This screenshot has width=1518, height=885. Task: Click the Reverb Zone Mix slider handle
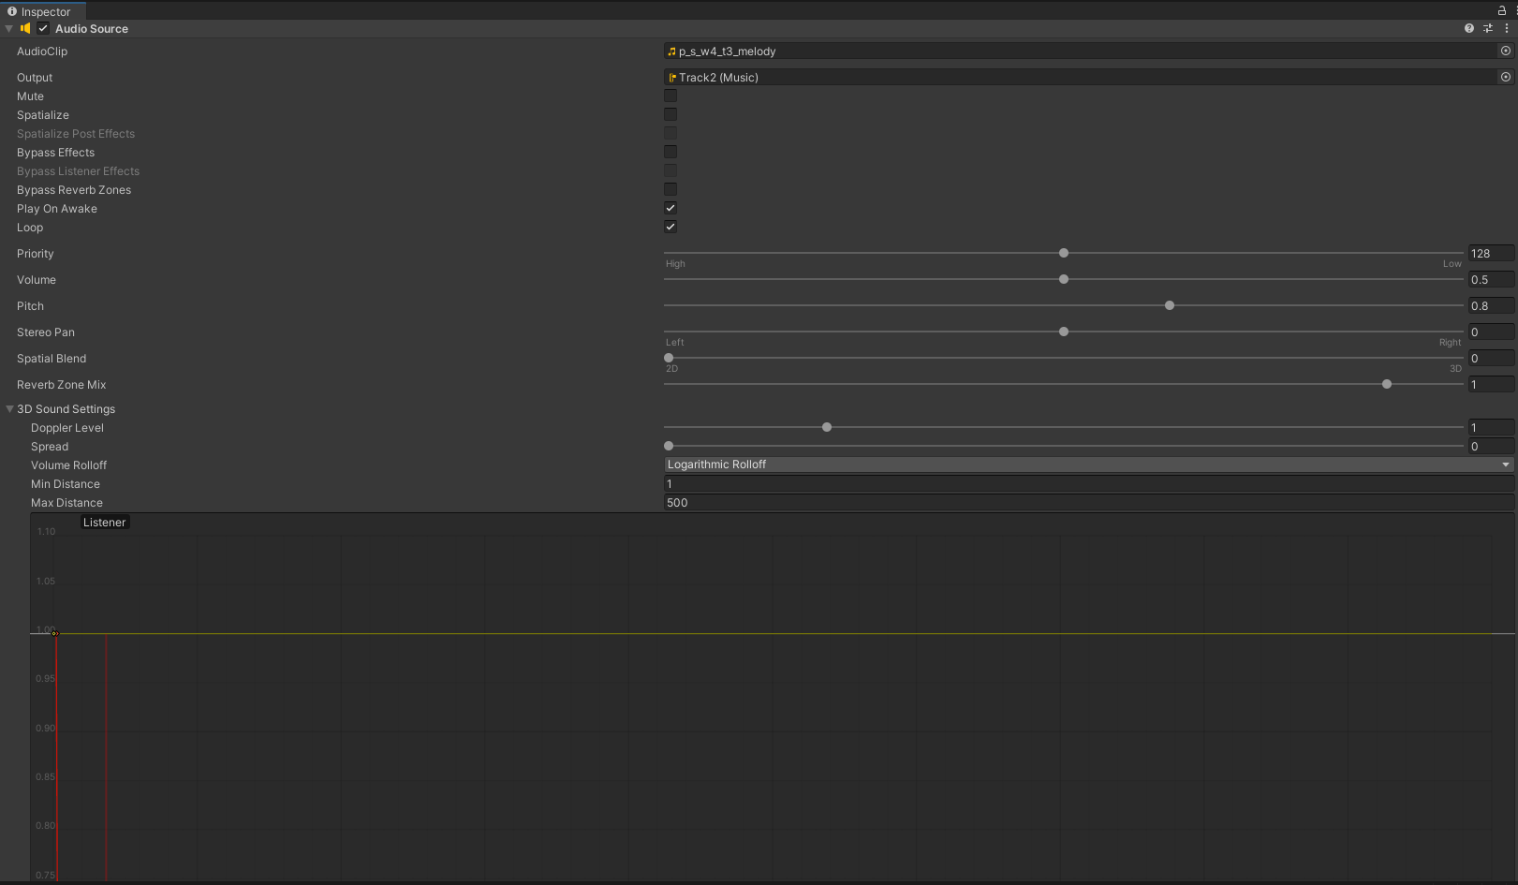(x=1387, y=384)
